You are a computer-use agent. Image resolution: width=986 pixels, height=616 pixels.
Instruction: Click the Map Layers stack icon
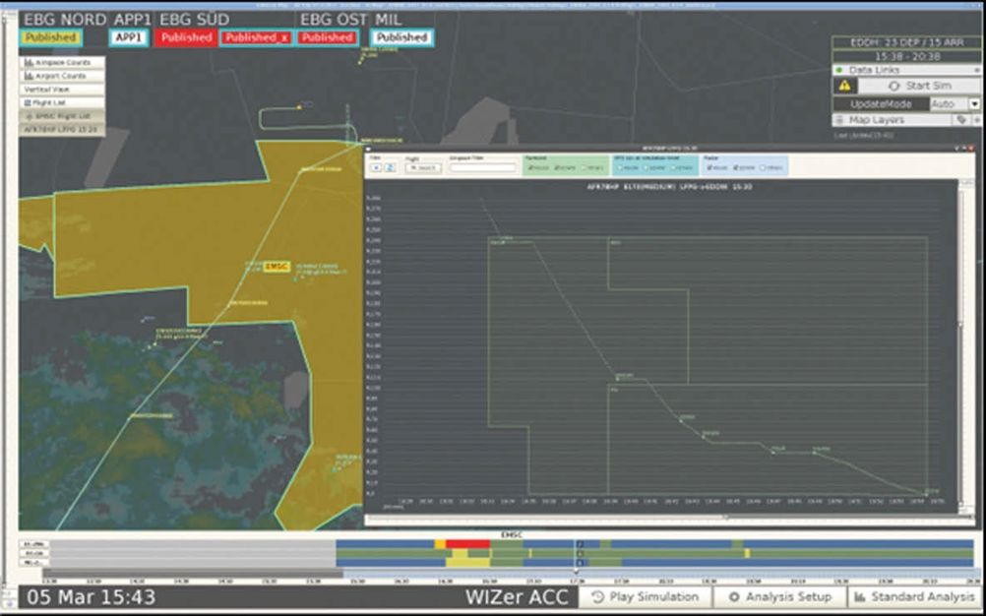click(839, 119)
